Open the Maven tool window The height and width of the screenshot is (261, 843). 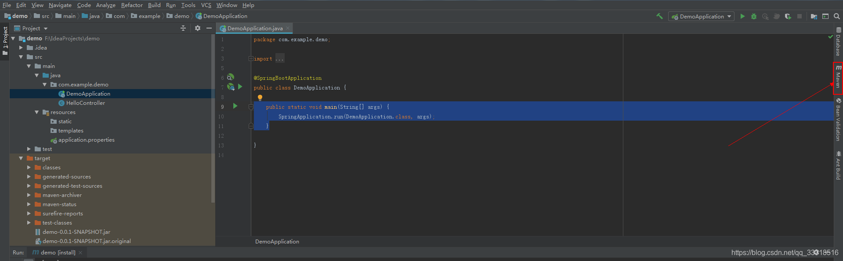pyautogui.click(x=838, y=78)
